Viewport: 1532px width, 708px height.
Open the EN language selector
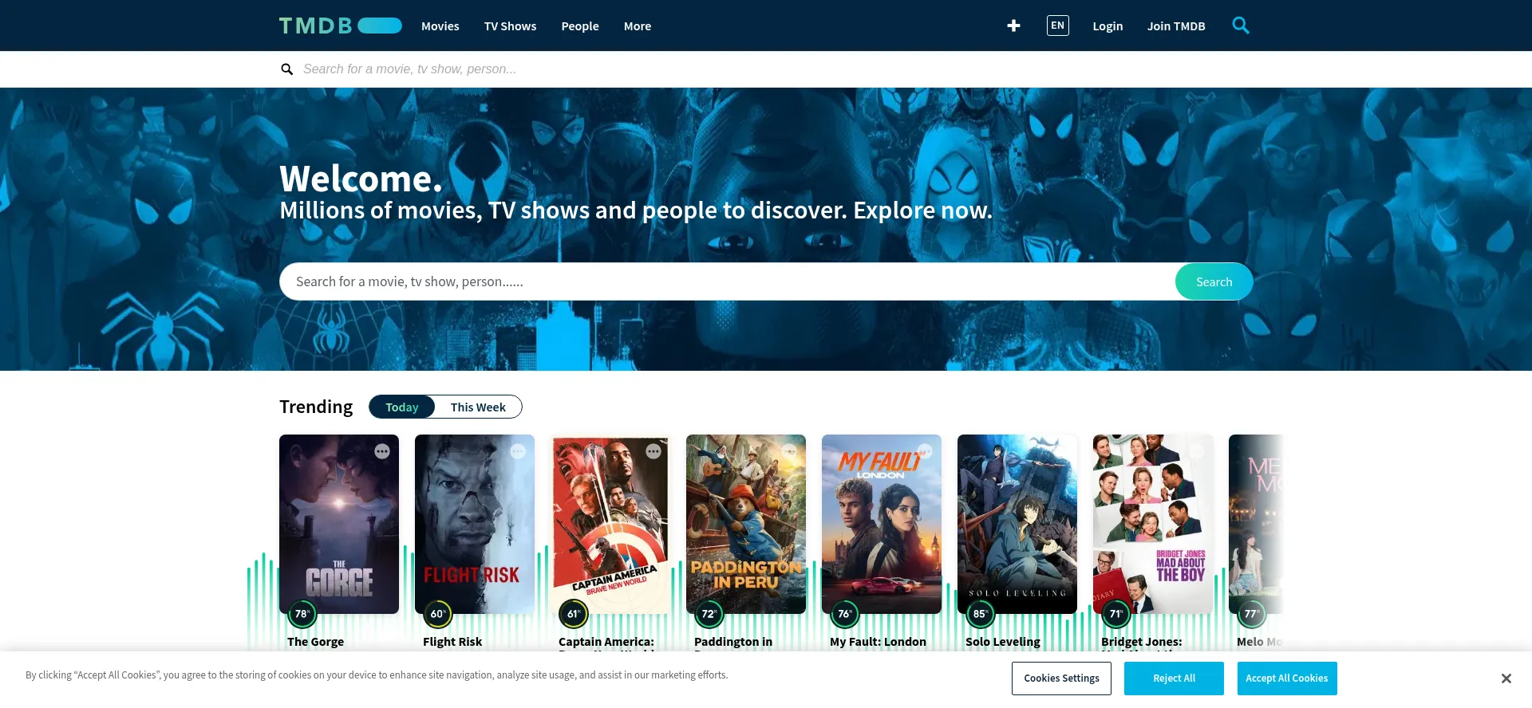tap(1058, 26)
